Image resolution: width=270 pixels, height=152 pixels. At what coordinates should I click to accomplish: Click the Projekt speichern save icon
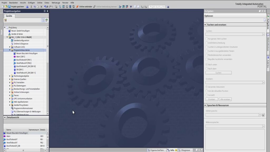coord(9,7)
